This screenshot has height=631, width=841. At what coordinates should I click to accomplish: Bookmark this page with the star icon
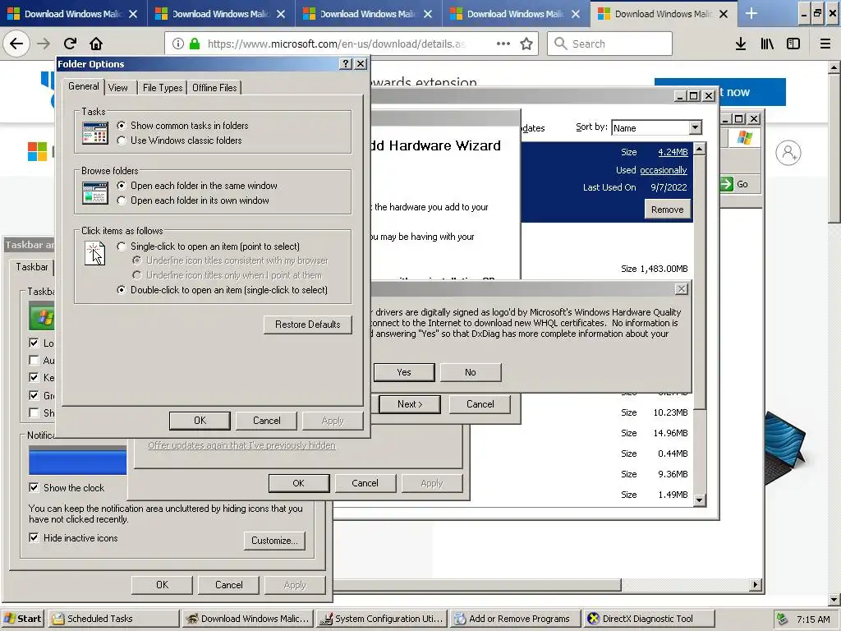point(526,44)
